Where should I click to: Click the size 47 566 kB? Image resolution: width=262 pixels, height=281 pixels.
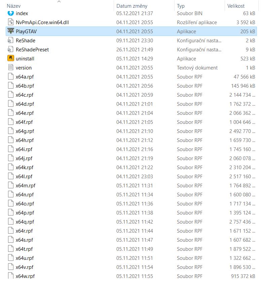(x=245, y=77)
